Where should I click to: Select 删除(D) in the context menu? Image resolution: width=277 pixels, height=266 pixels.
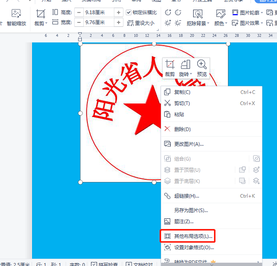pyautogui.click(x=211, y=129)
